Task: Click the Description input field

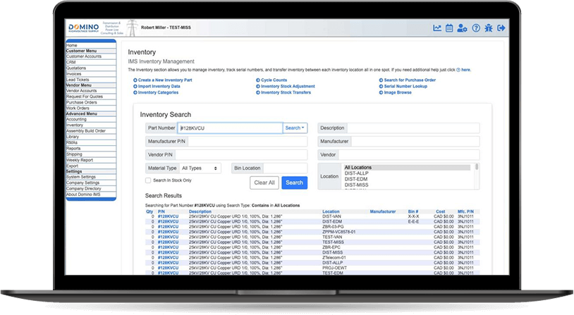Action: pos(413,128)
